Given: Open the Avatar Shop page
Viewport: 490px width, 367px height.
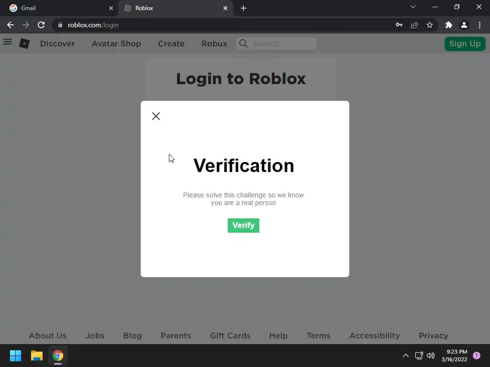Looking at the screenshot, I should (116, 43).
